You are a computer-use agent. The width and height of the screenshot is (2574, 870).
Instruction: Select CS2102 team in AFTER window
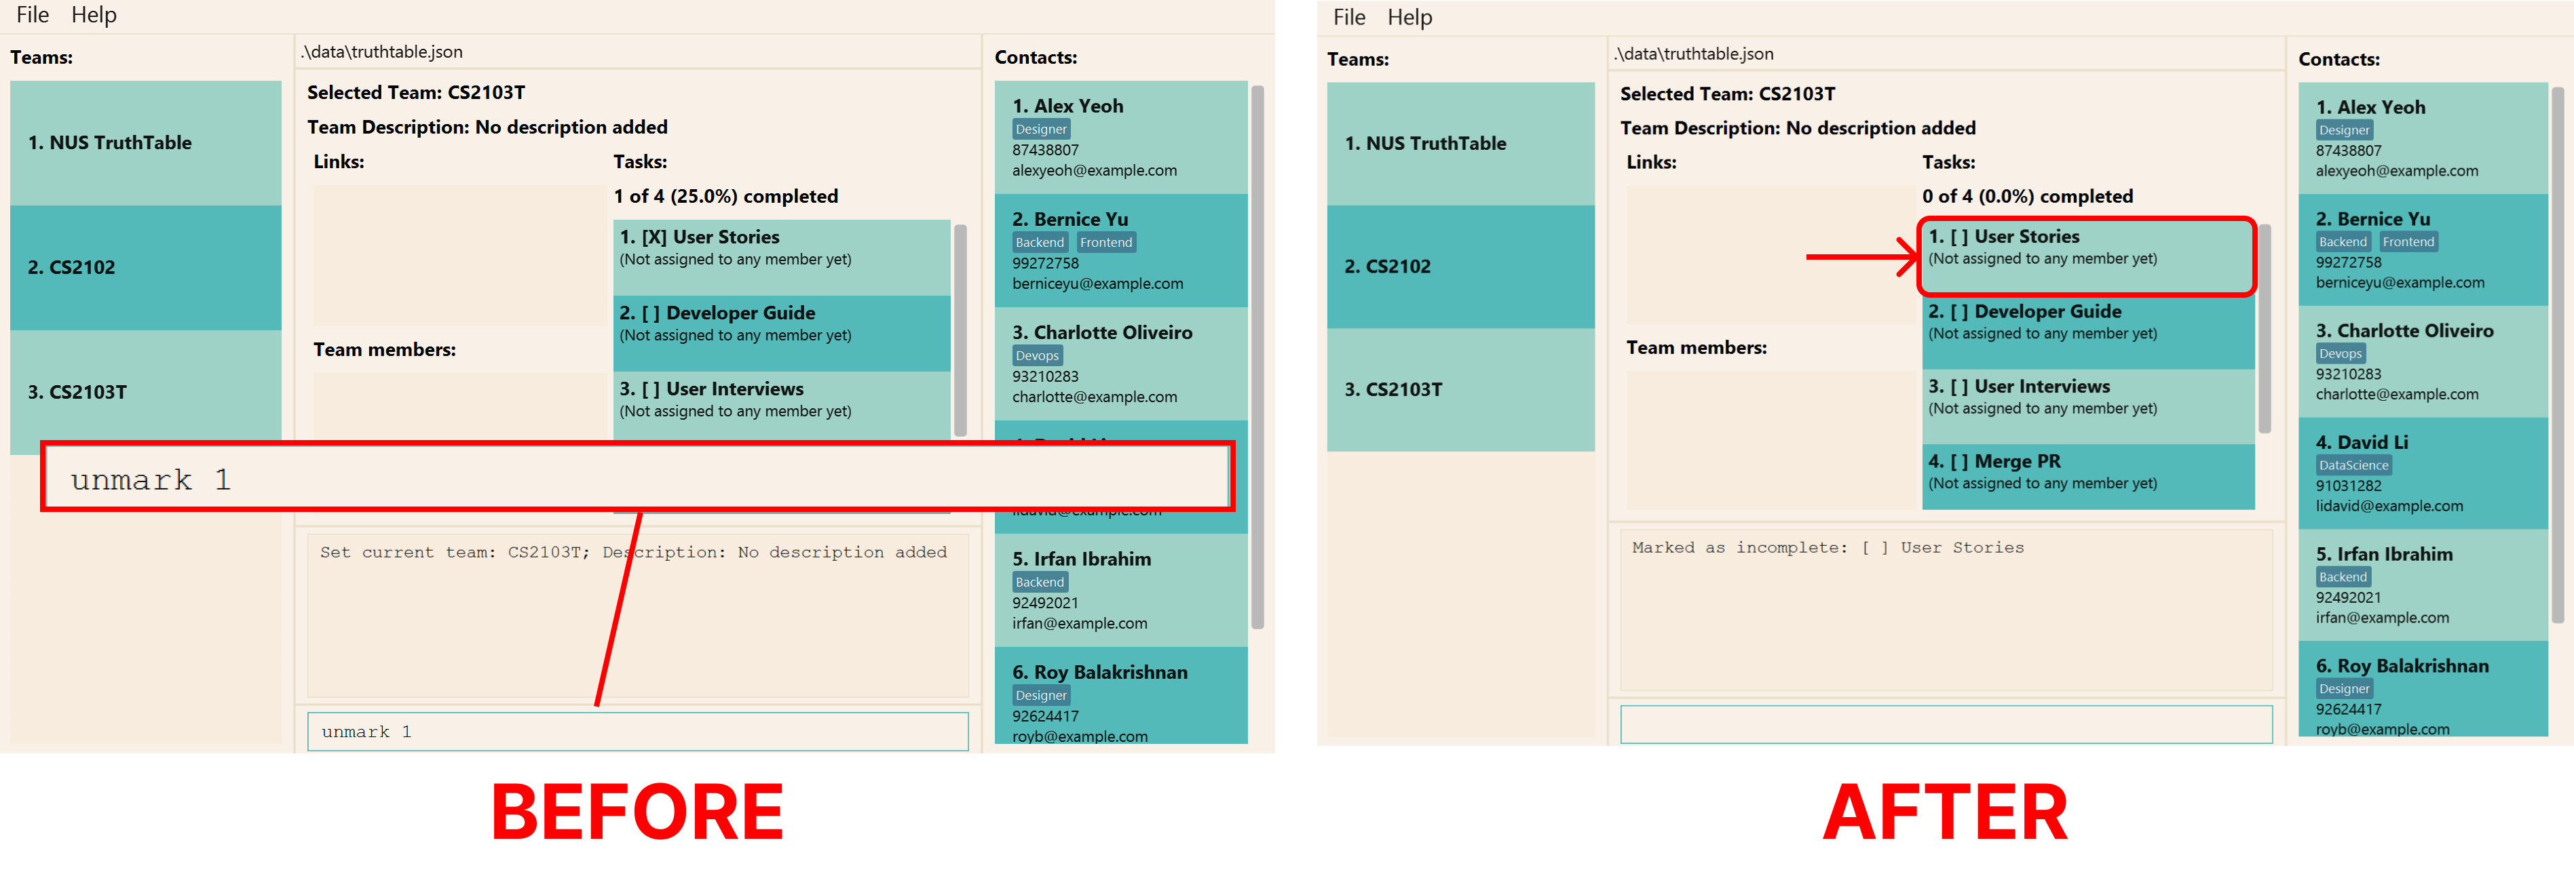point(1461,266)
